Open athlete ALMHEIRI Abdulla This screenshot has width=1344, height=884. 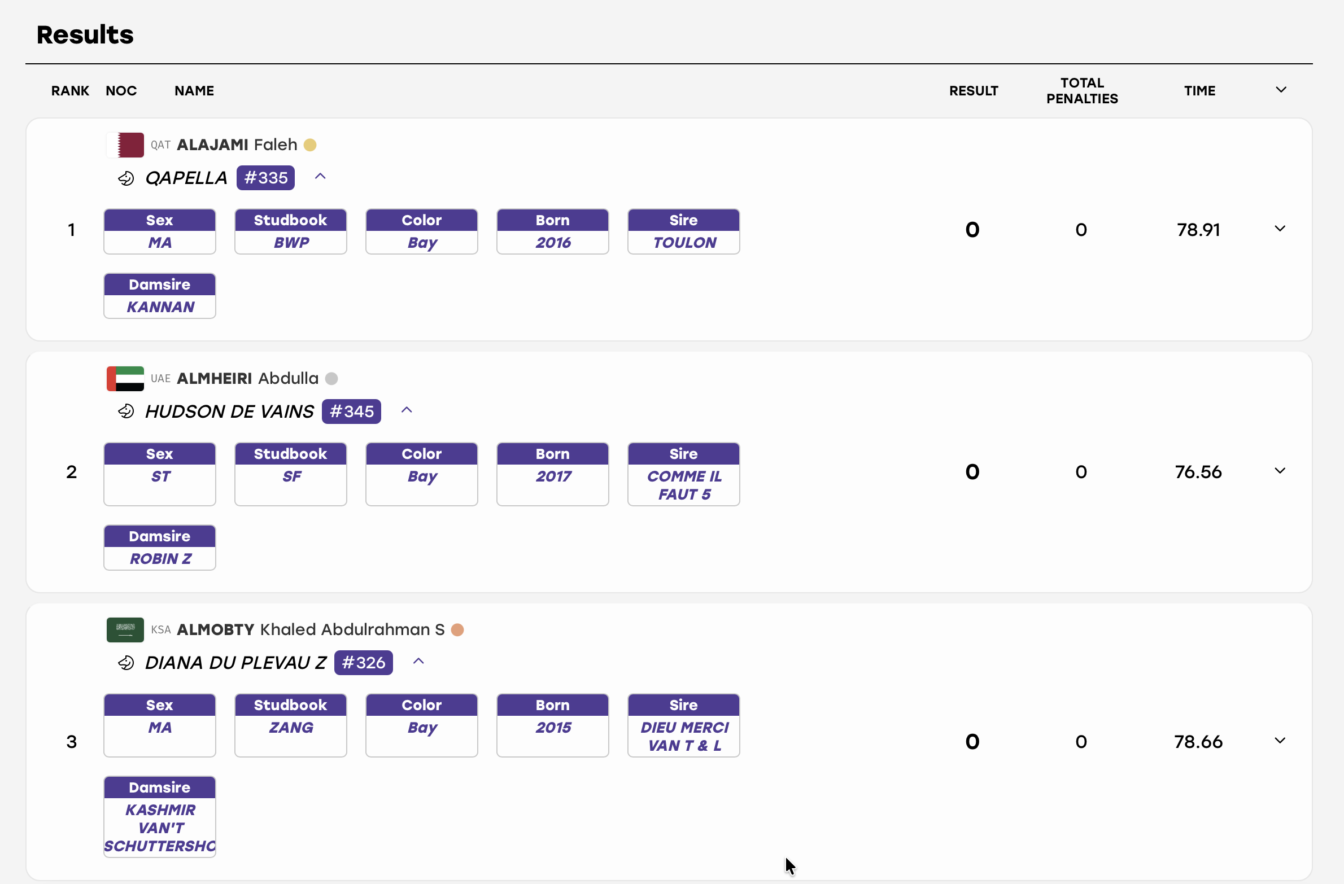coord(248,379)
